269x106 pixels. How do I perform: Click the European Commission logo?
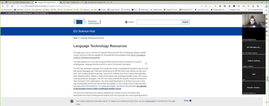coord(87,21)
